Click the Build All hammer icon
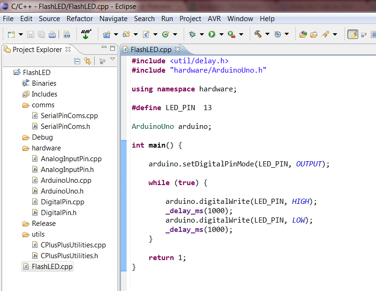Screen dimensions: 376x291 tap(258, 34)
